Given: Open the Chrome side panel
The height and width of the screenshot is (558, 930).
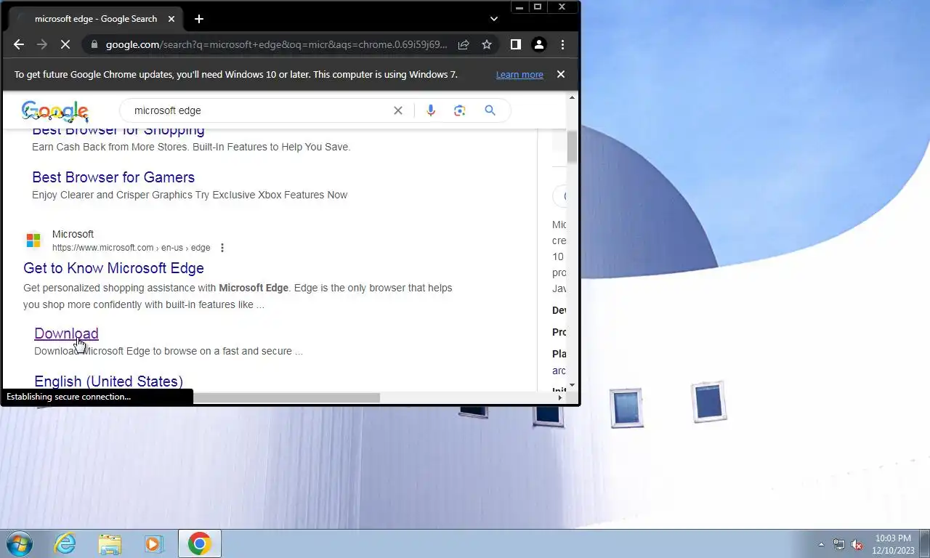Looking at the screenshot, I should pyautogui.click(x=515, y=44).
